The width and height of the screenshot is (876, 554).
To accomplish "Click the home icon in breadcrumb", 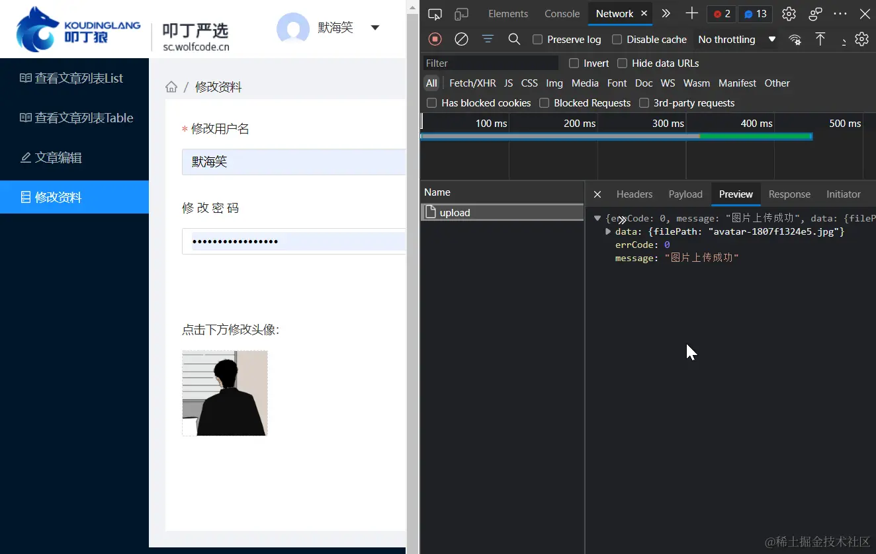I will (x=171, y=87).
